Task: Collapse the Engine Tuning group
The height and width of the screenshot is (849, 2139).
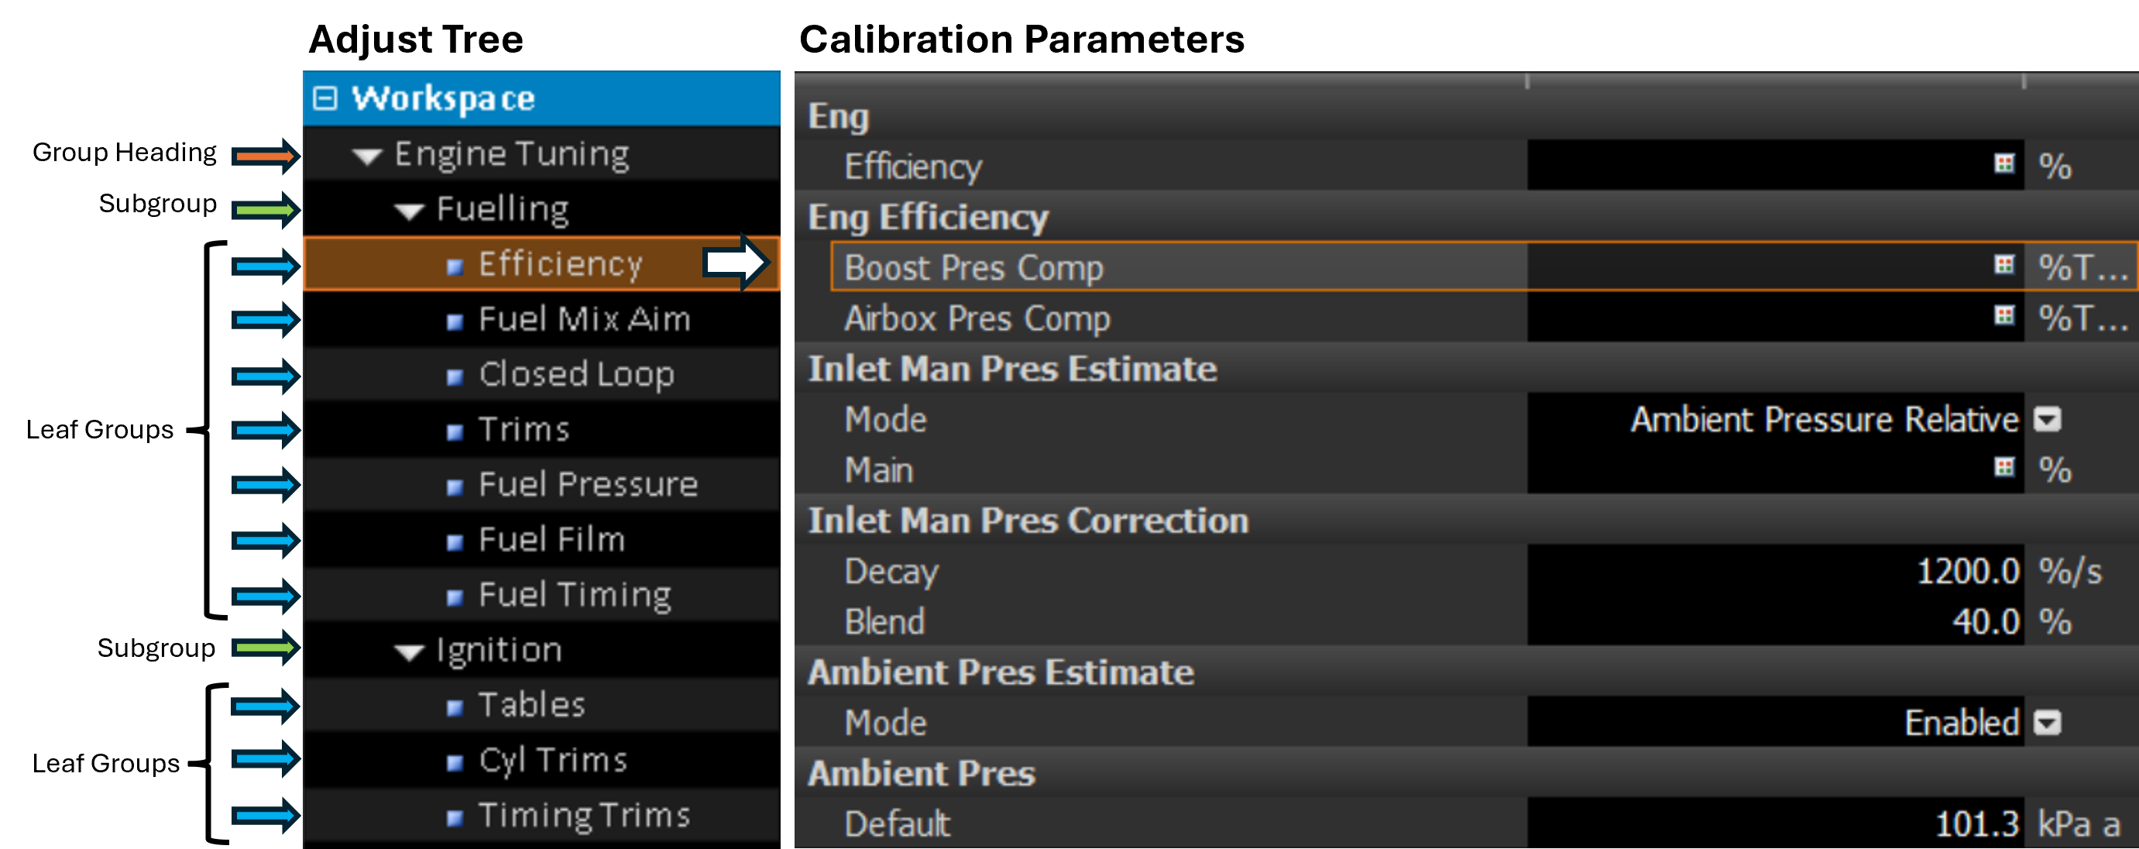Action: click(366, 156)
